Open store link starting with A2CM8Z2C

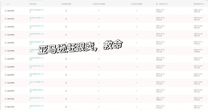pyautogui.click(x=35, y=67)
